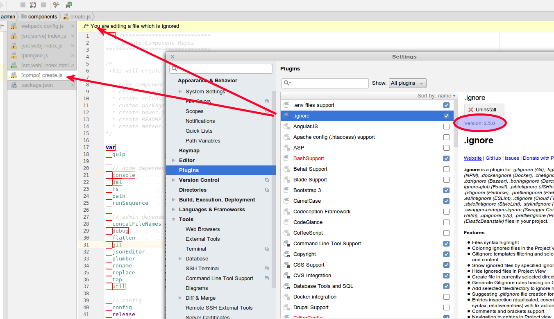Screen dimensions: 554x319
Task: Open the Issues link in plugin description
Action: (x=512, y=158)
